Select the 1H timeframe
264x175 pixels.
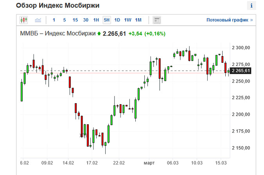(x=96, y=20)
